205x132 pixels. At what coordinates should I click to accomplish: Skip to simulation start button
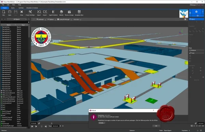click(x=32, y=126)
